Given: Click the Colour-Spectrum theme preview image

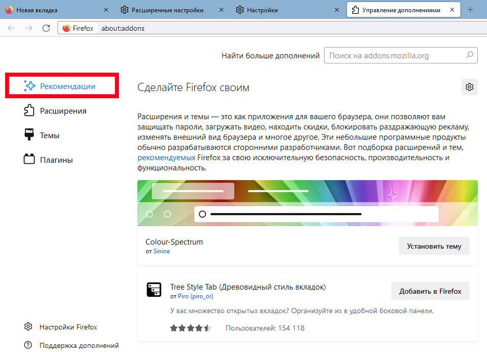Looking at the screenshot, I should click(308, 203).
